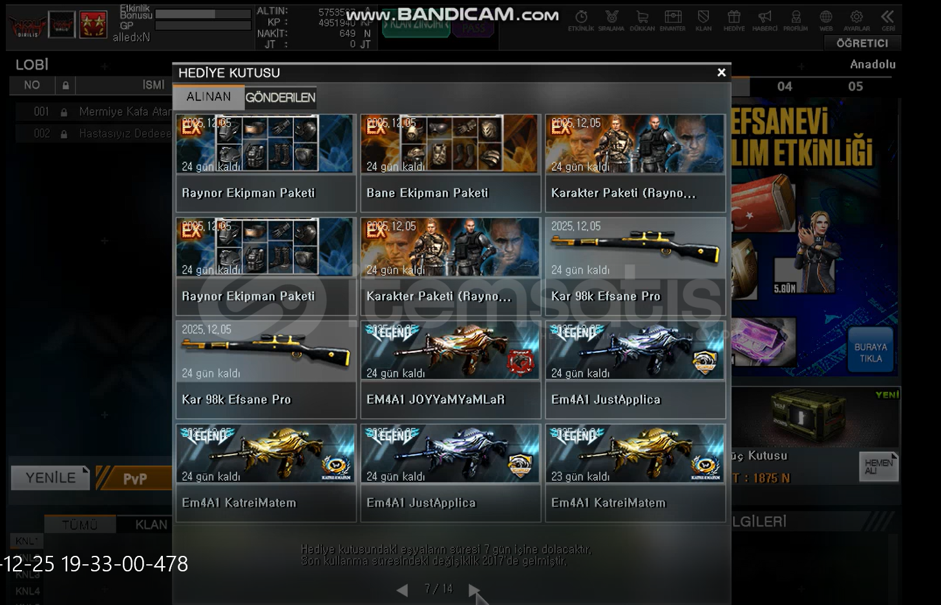This screenshot has height=605, width=941.
Task: Click the LOBİ heading
Action: click(32, 65)
